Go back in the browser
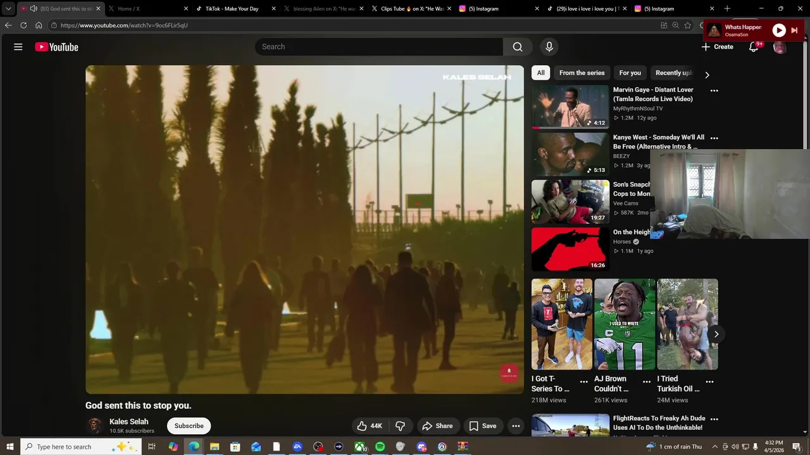810x455 pixels. tap(8, 25)
